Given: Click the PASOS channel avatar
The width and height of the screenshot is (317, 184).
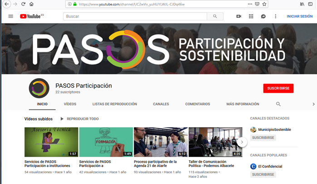Looking at the screenshot, I should coord(39,88).
